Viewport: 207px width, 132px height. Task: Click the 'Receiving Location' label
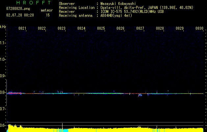[x=77, y=8]
